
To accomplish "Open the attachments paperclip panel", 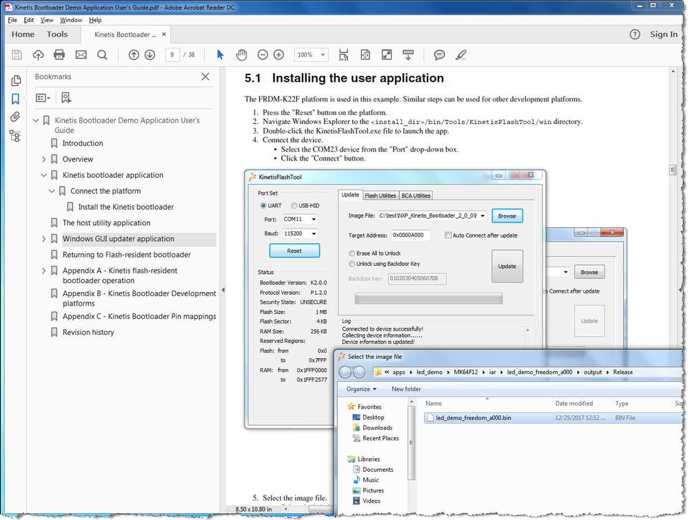I will pos(15,116).
